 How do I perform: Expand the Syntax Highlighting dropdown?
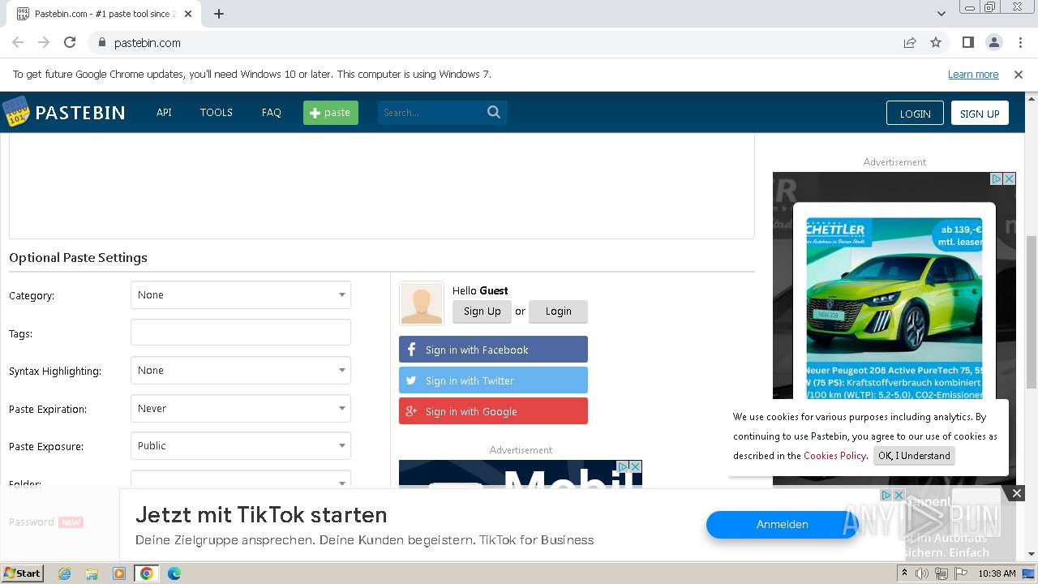coord(241,371)
